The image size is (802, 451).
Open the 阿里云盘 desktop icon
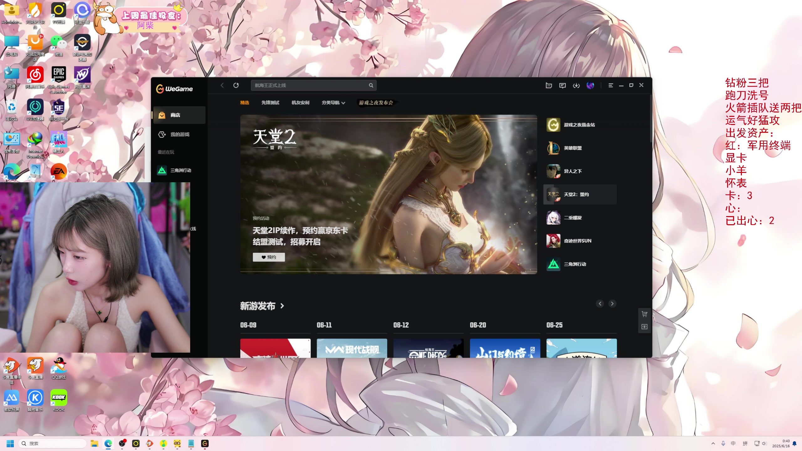[82, 13]
